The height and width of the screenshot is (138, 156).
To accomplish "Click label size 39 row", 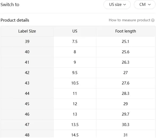I will (x=78, y=42).
